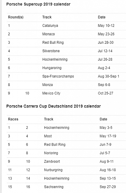Select the Catalunya track cell
The image size is (126, 193).
(x=50, y=26)
